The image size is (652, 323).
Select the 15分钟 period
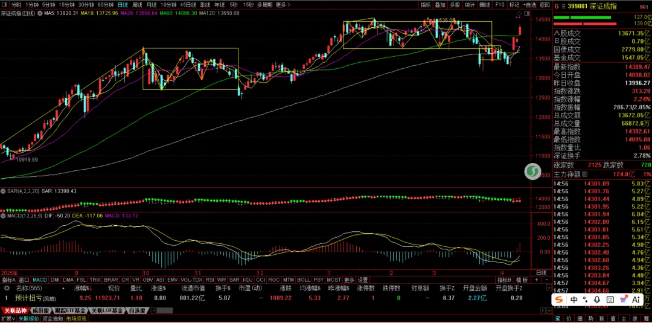pyautogui.click(x=66, y=5)
